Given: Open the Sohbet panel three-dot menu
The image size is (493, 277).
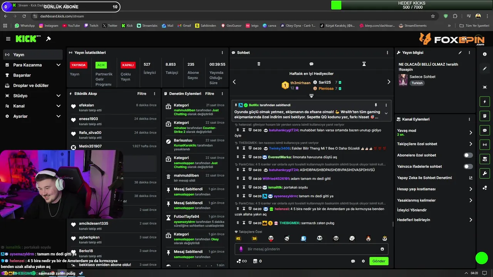Looking at the screenshot, I should tap(387, 53).
